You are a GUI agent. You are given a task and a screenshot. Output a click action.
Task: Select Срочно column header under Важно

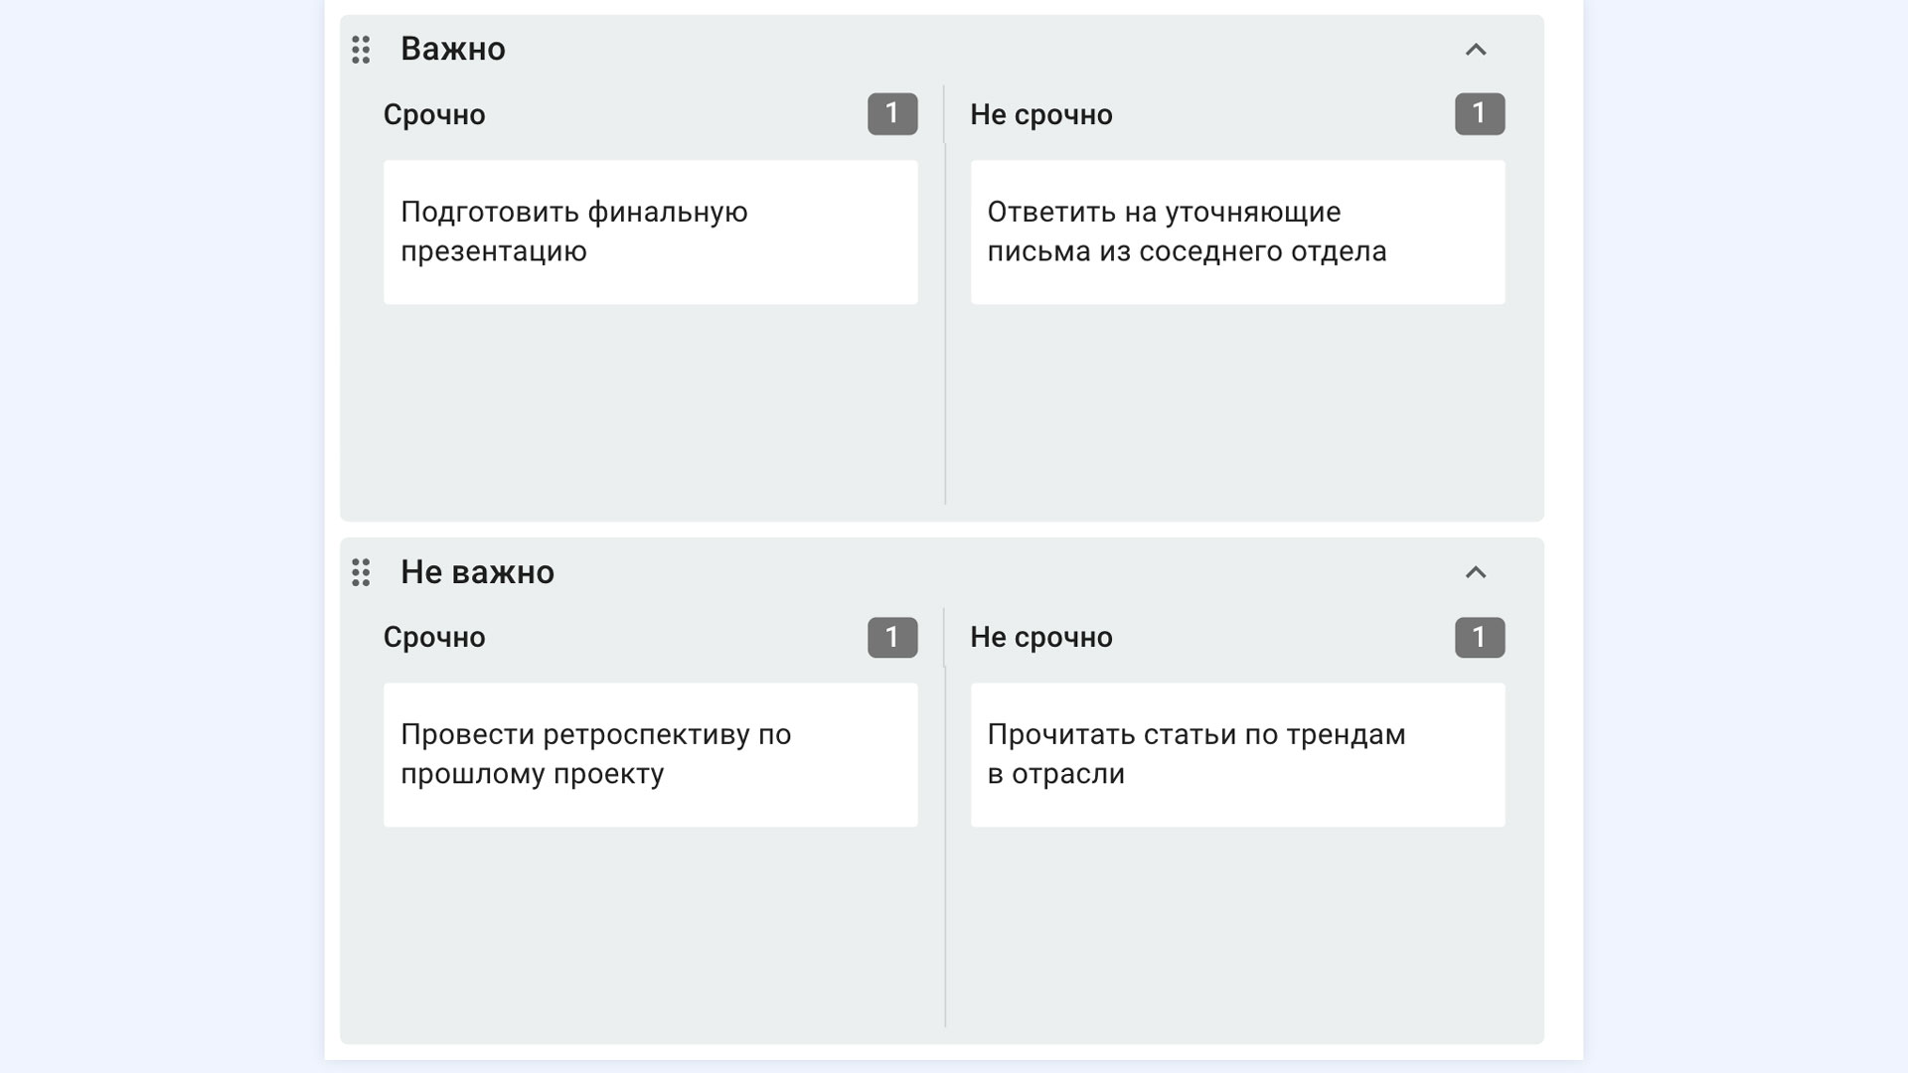[x=434, y=115]
